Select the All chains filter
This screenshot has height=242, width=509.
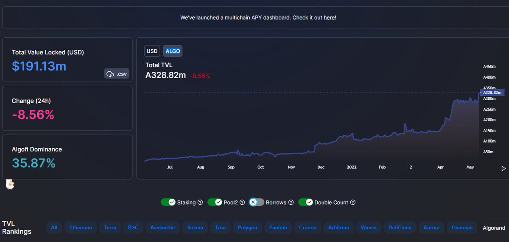pyautogui.click(x=54, y=228)
